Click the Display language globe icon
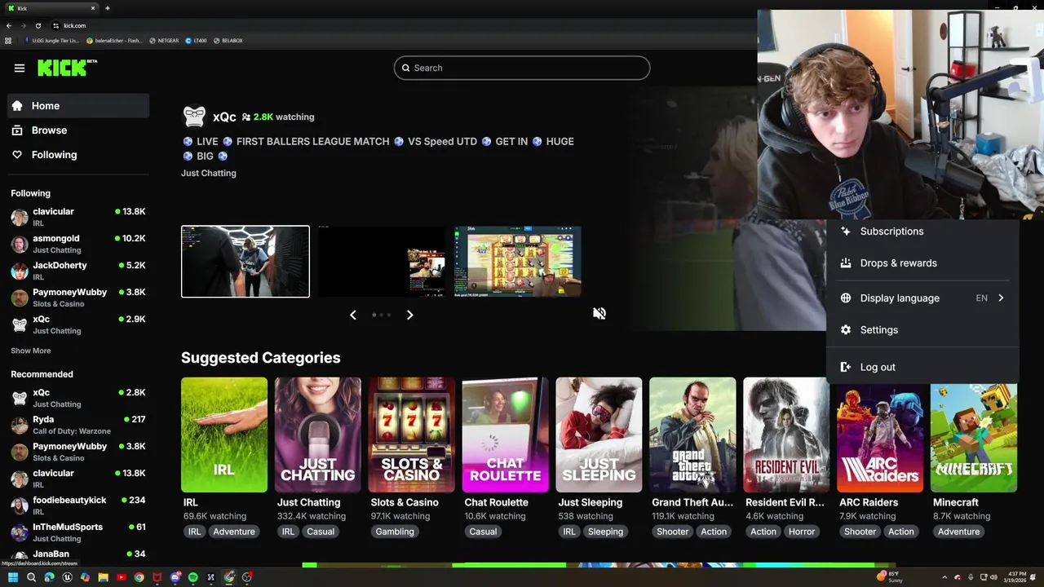Viewport: 1044px width, 587px height. click(846, 298)
